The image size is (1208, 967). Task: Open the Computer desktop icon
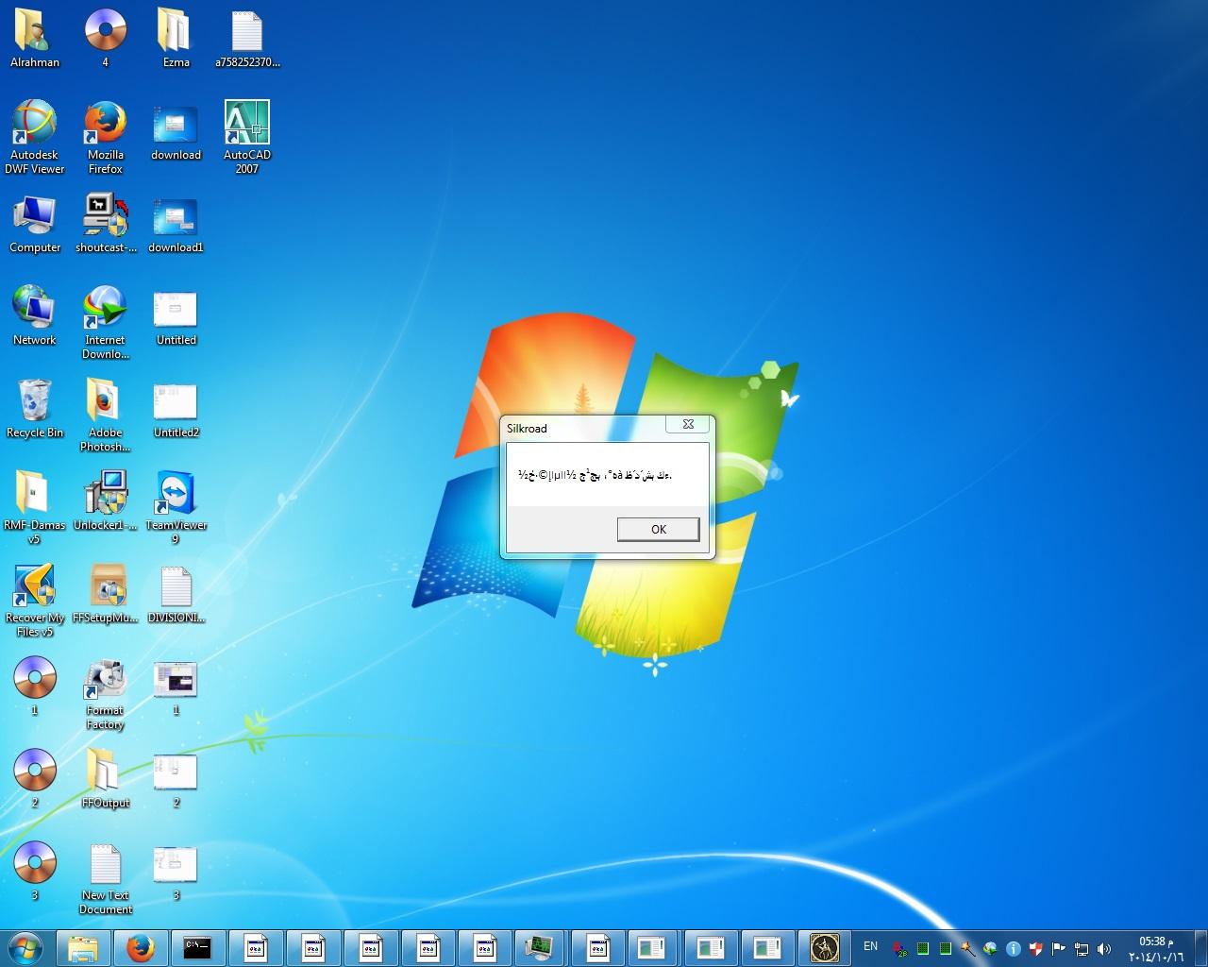click(x=35, y=225)
